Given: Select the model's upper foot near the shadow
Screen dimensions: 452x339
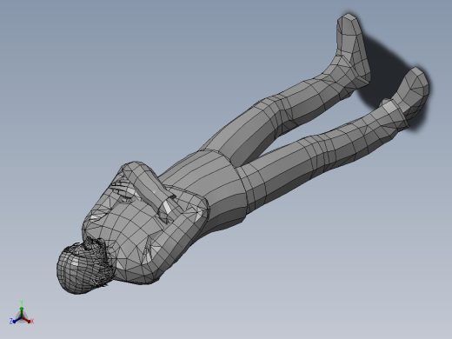Looking at the screenshot, I should 352,48.
